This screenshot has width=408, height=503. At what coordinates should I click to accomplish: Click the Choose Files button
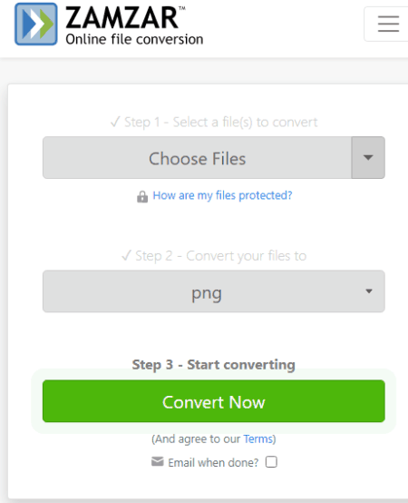coord(198,158)
